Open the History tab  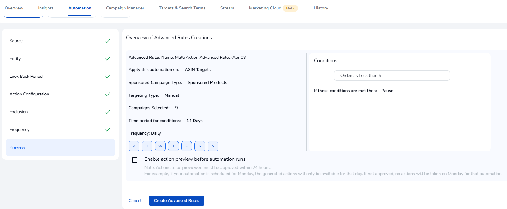[321, 8]
